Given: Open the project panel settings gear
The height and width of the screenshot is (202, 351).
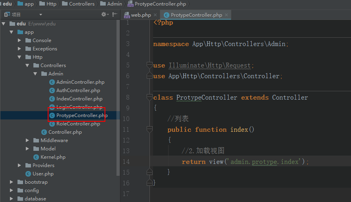Looking at the screenshot, I should pyautogui.click(x=104, y=14).
